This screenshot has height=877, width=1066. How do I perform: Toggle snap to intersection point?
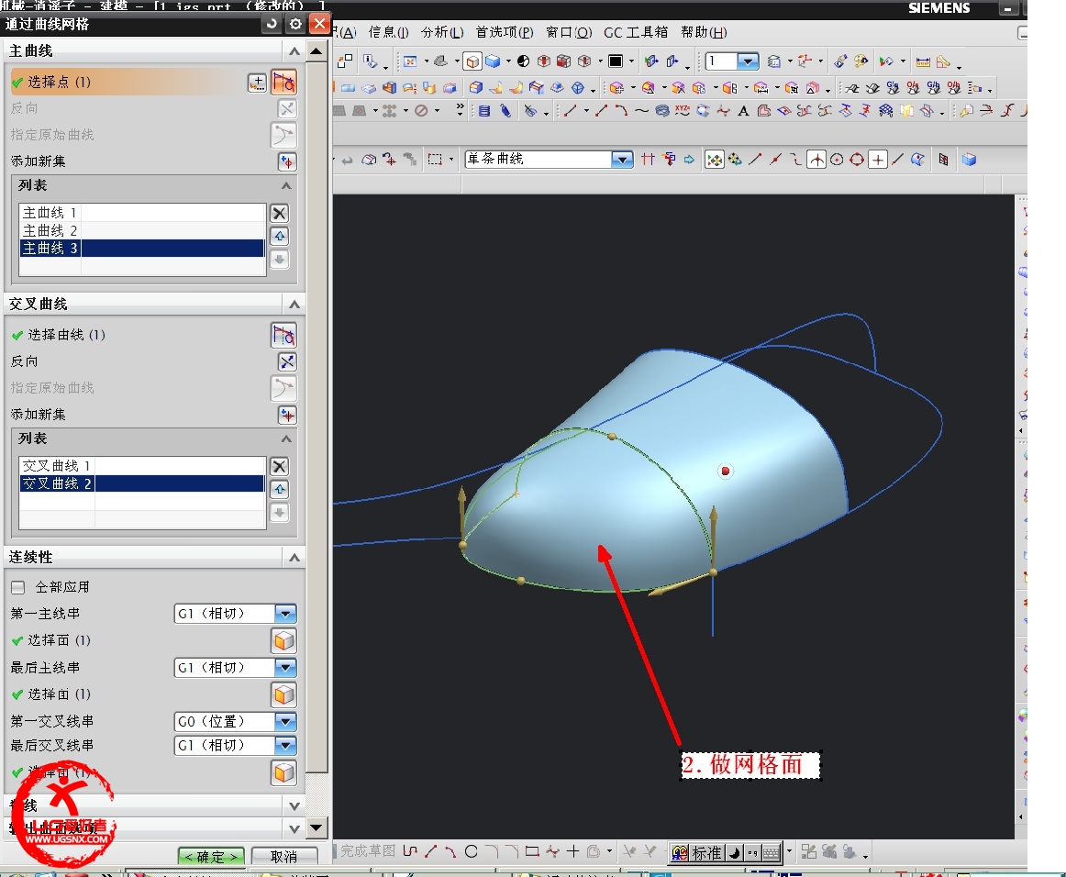click(816, 160)
